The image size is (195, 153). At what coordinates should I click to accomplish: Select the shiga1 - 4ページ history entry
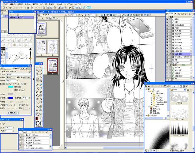click(21, 17)
